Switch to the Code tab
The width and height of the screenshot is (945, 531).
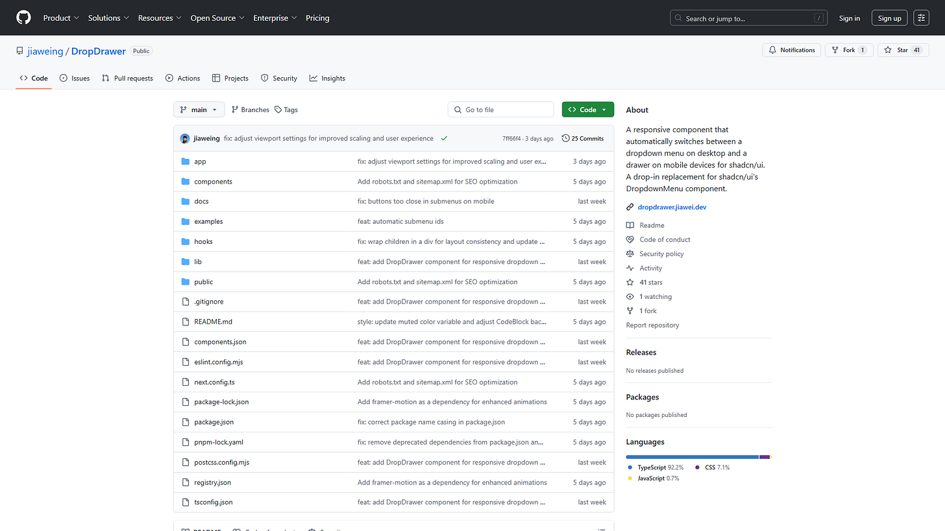click(x=34, y=78)
